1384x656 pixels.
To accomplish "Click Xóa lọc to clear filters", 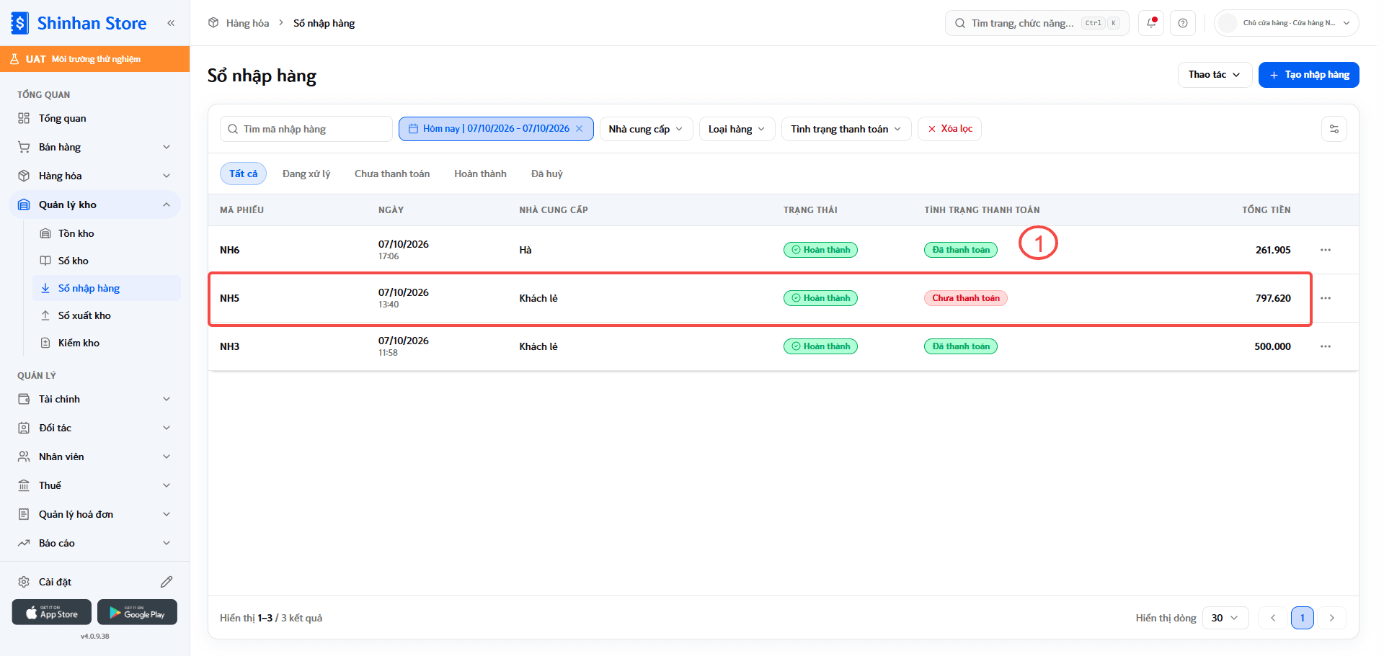I will click(949, 129).
